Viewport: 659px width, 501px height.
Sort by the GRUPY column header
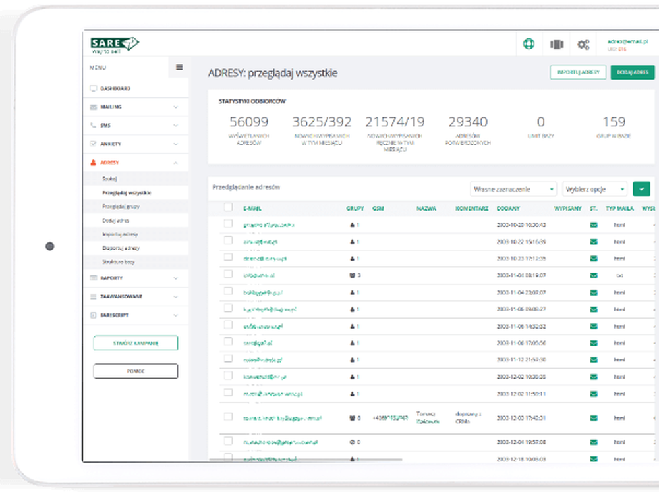(355, 208)
